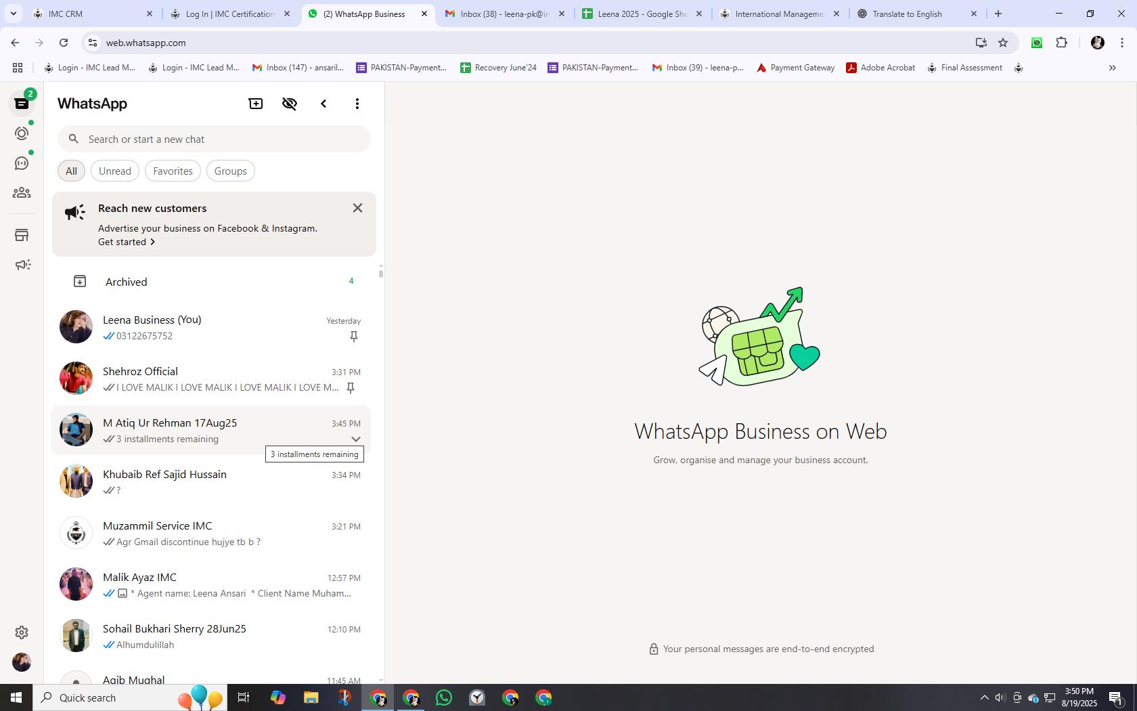
Task: Open the site information icon in address bar
Action: tap(93, 43)
